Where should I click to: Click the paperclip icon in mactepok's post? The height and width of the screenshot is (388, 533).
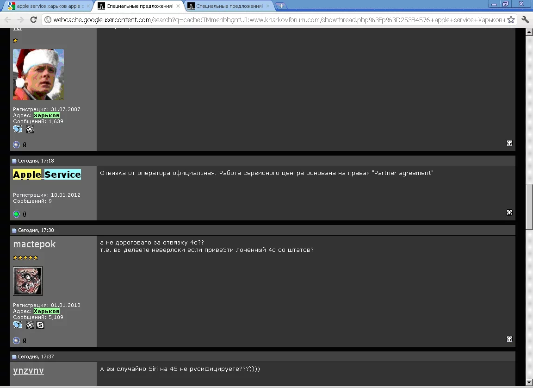pos(25,340)
